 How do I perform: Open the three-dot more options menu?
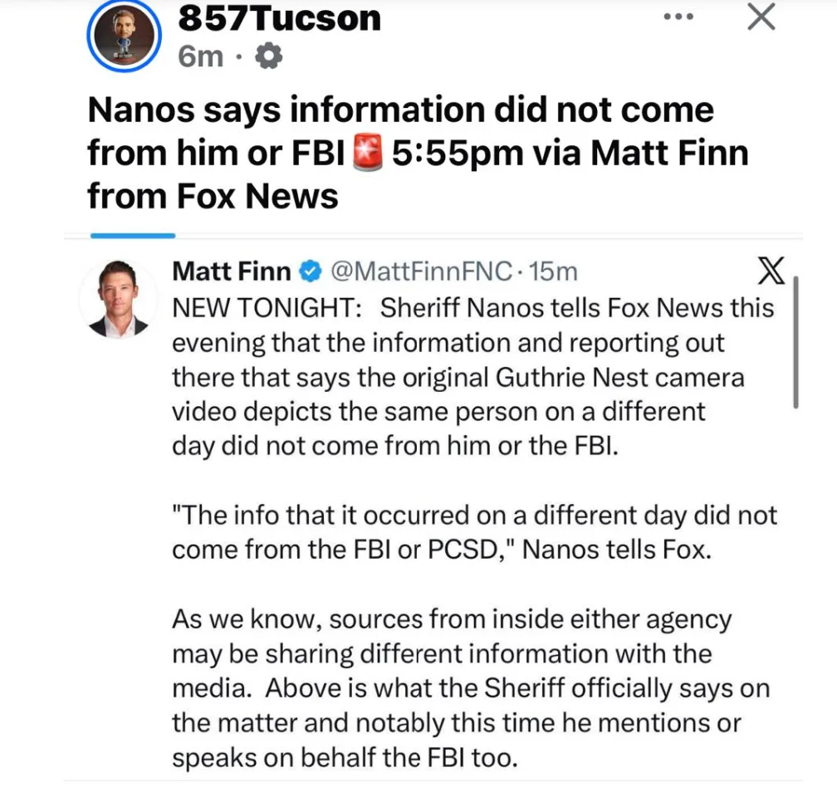[683, 18]
